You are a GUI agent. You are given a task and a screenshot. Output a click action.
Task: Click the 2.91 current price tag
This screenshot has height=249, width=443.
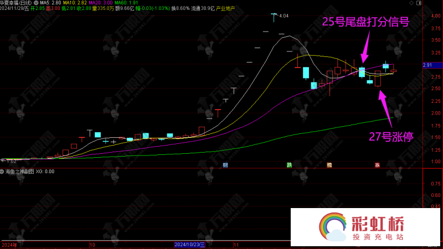click(427, 65)
